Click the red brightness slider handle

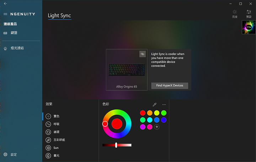pos(116,145)
